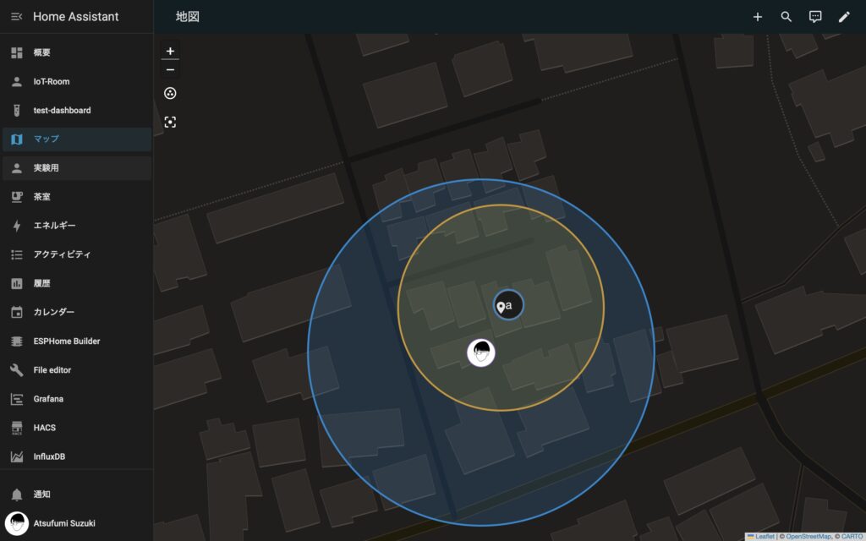The width and height of the screenshot is (866, 541).
Task: Click the plus icon in header
Action: 757,17
